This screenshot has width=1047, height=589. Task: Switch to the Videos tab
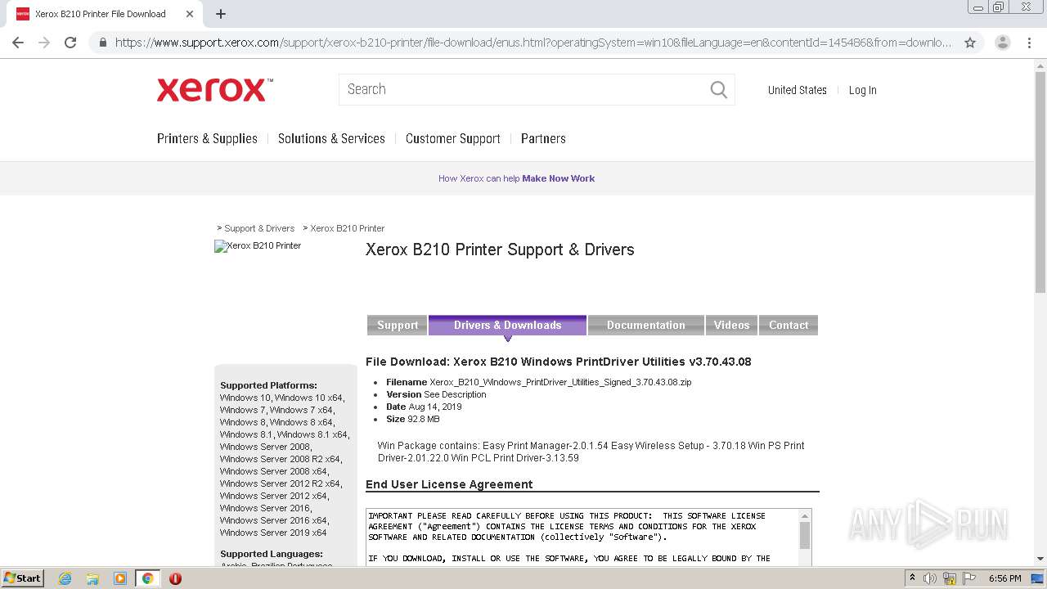[731, 325]
